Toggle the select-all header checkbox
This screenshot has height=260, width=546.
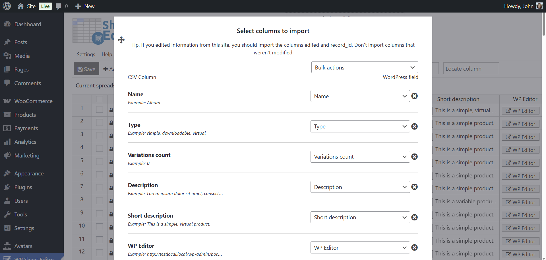pos(100,99)
